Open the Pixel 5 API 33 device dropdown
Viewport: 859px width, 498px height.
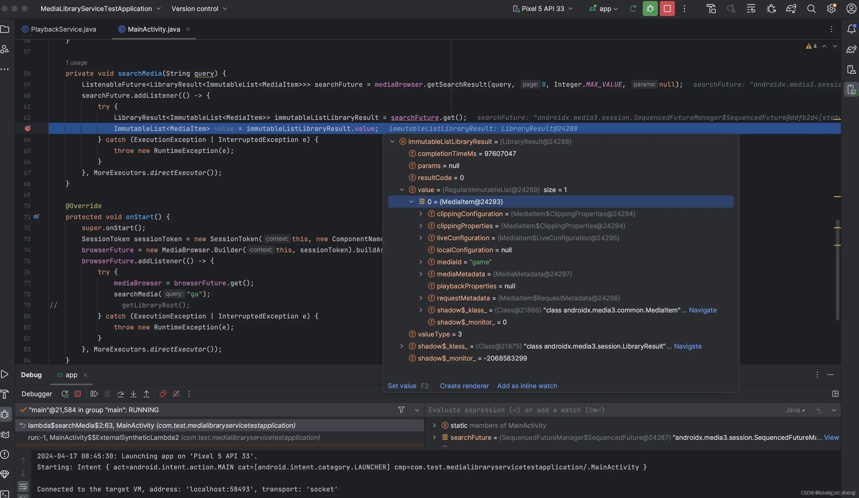point(543,9)
